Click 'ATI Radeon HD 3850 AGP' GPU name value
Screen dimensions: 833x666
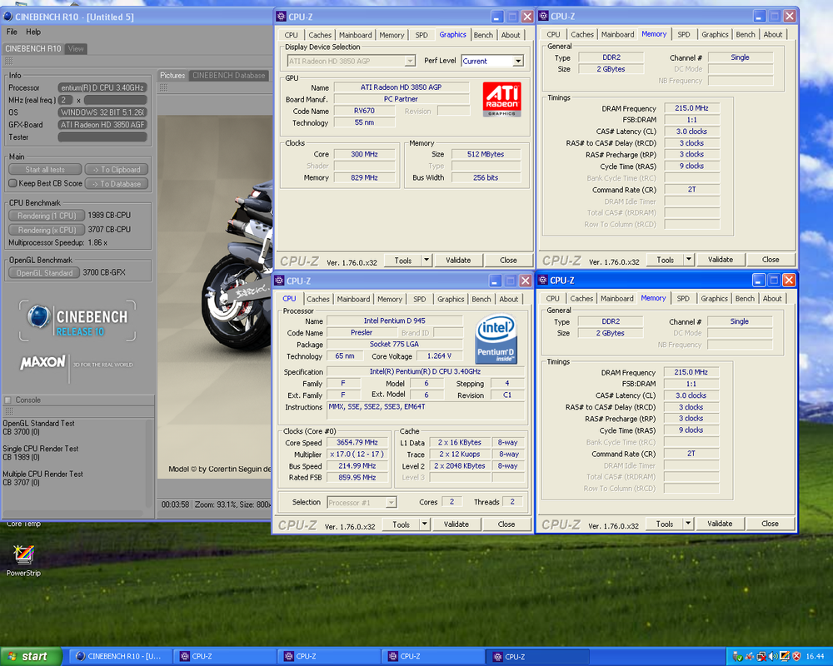coord(402,87)
